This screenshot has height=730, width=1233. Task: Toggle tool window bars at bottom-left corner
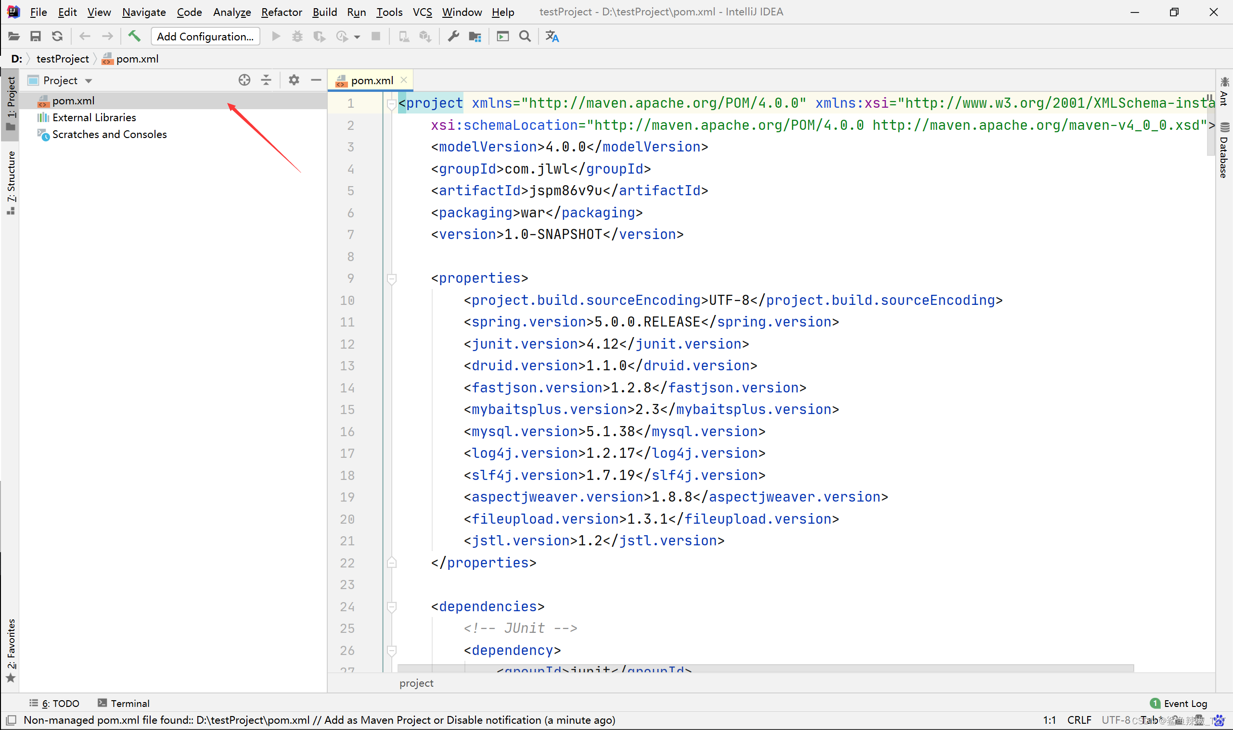point(11,720)
